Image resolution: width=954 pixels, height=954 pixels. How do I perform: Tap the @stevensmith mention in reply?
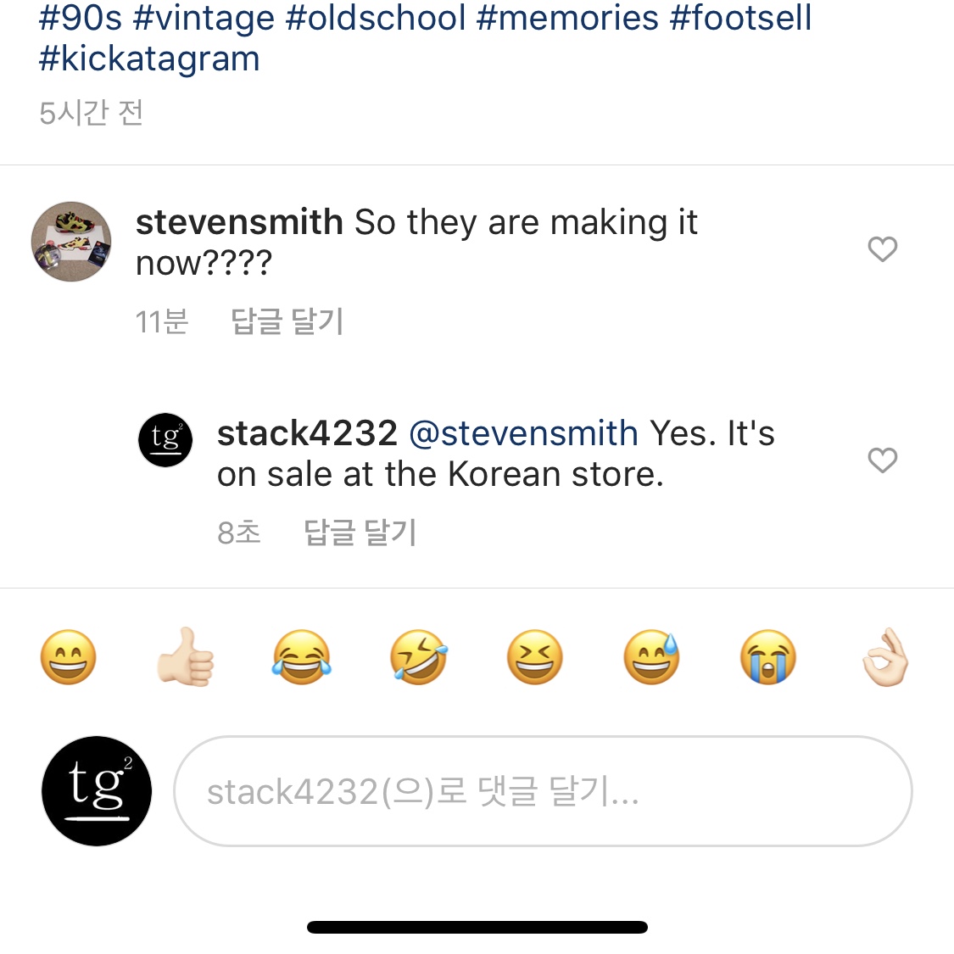pyautogui.click(x=523, y=433)
